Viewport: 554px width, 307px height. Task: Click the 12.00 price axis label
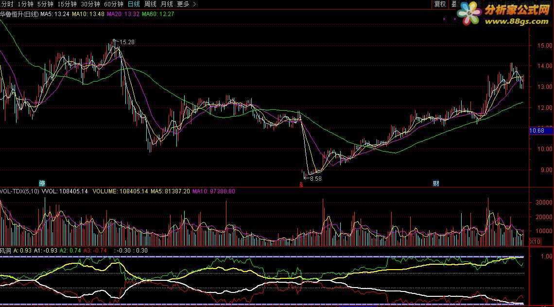point(544,108)
